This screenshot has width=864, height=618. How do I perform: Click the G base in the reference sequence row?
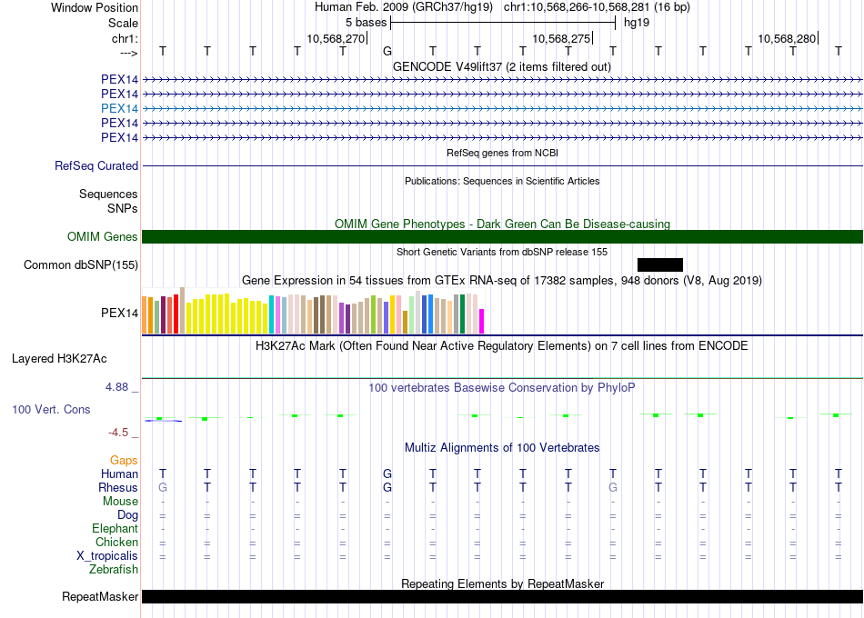pos(387,51)
